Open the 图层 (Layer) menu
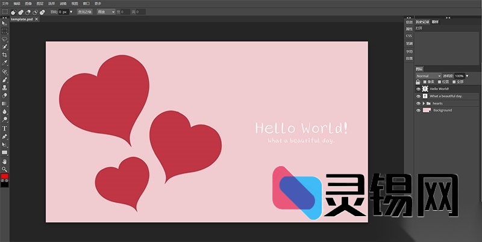The width and height of the screenshot is (482, 242). point(40,4)
